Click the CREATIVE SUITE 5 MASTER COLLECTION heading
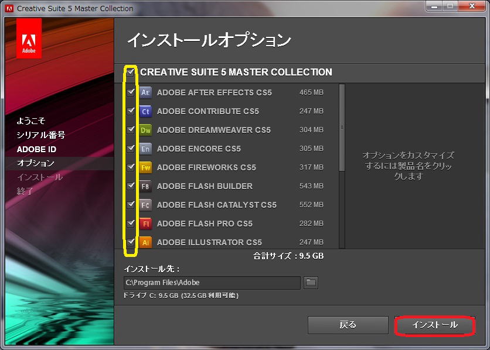 click(236, 73)
